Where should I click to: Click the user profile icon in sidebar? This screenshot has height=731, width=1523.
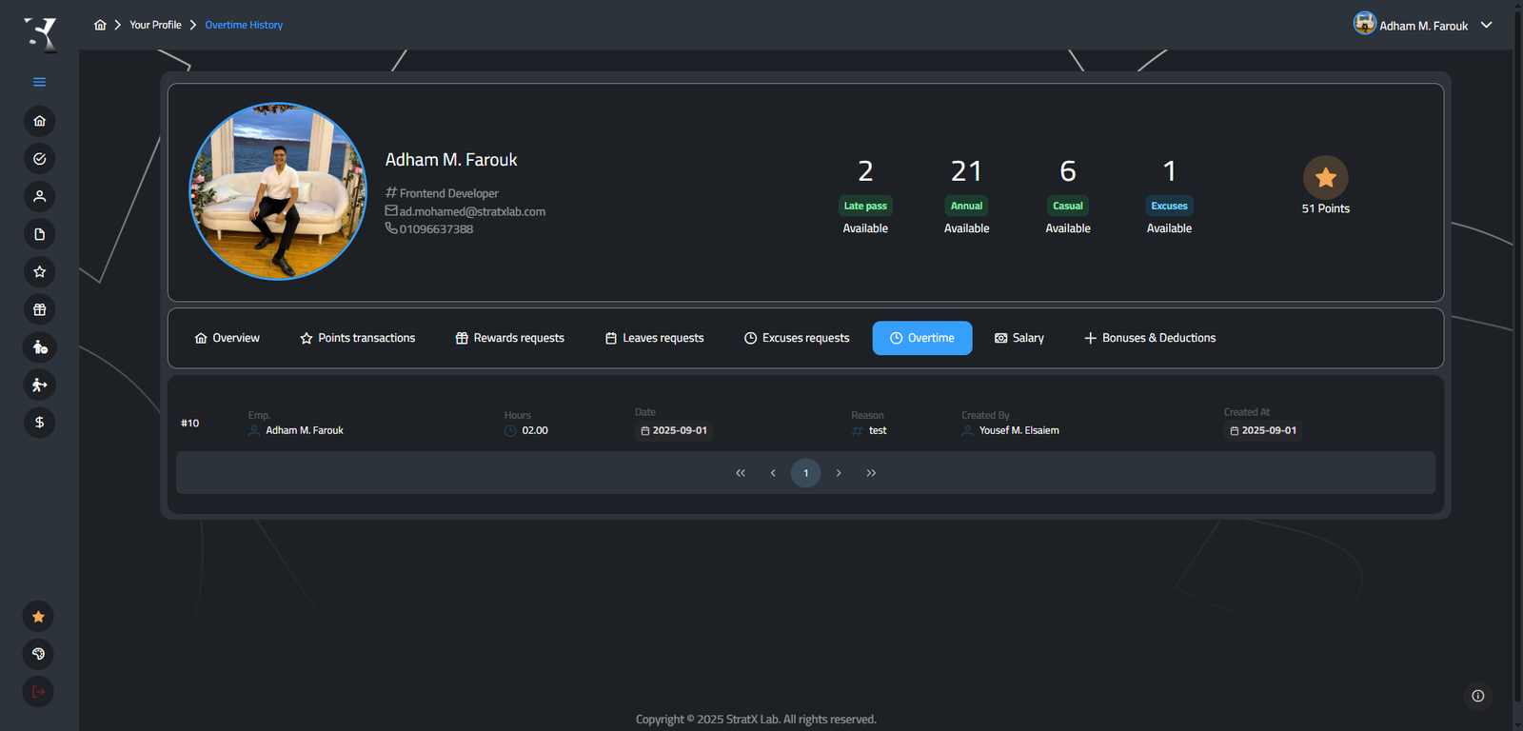click(x=39, y=196)
